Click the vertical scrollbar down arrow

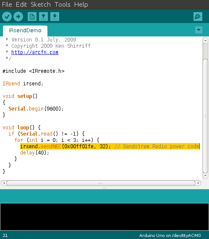click(x=205, y=176)
